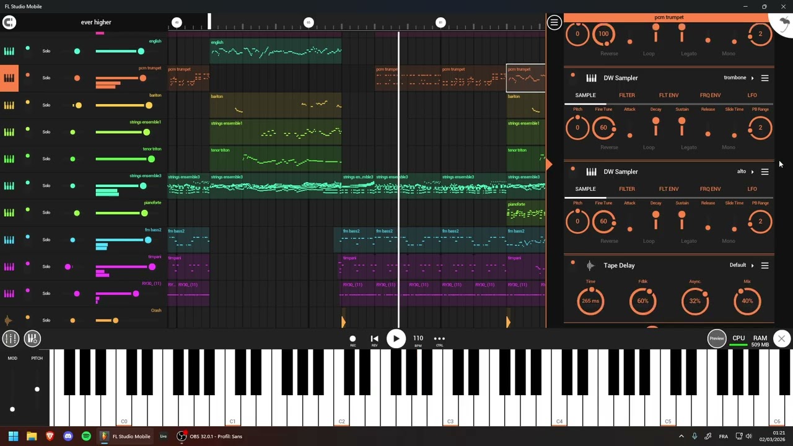The width and height of the screenshot is (793, 446).
Task: Select the Crash audio track waveform icon
Action: (x=8, y=320)
